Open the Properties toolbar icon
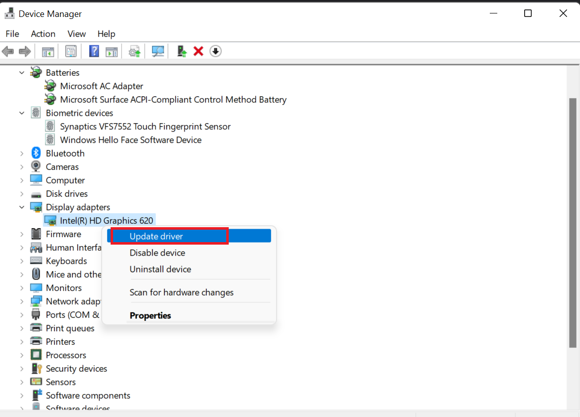 tap(71, 51)
